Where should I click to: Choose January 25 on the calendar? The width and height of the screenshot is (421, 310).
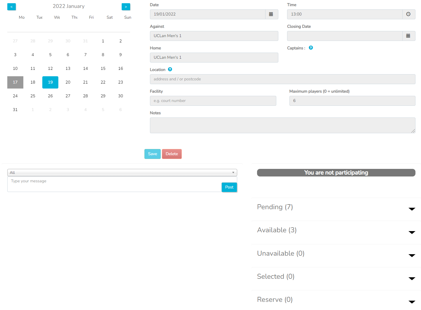(33, 96)
